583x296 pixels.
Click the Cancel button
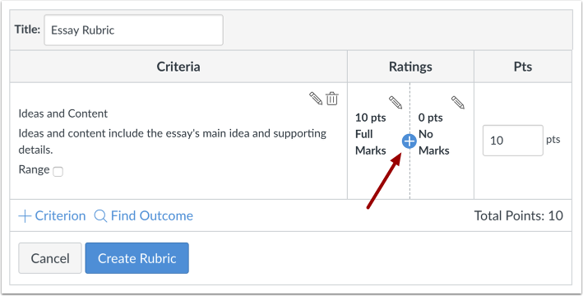(50, 258)
